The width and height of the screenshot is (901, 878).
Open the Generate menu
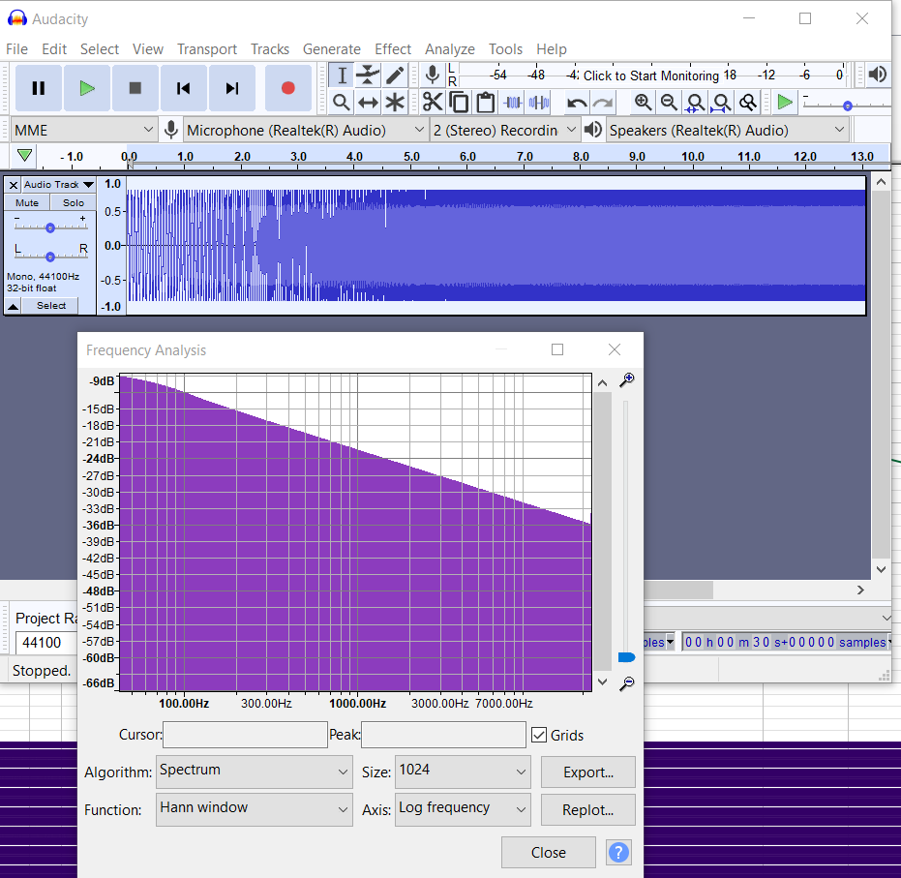point(332,49)
